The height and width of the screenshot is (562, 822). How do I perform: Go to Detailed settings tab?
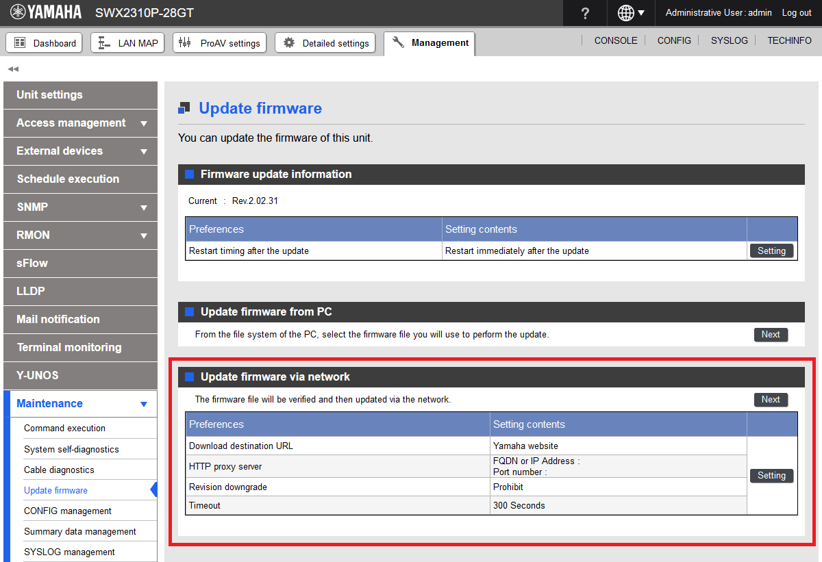tap(325, 43)
